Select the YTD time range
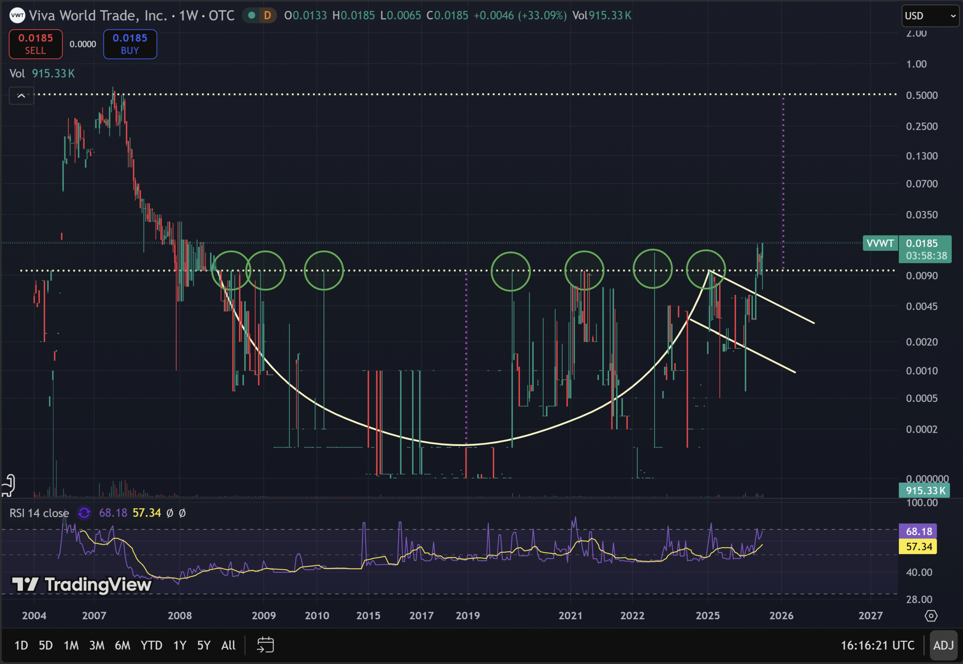This screenshot has width=963, height=664. [151, 645]
